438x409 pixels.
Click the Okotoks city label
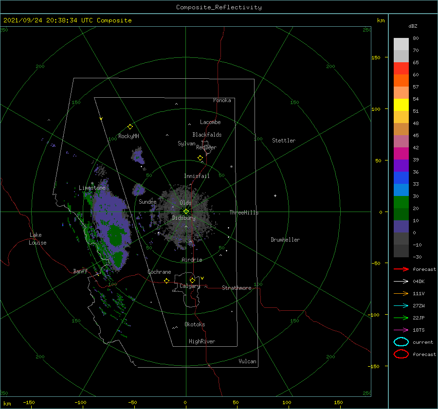point(195,324)
